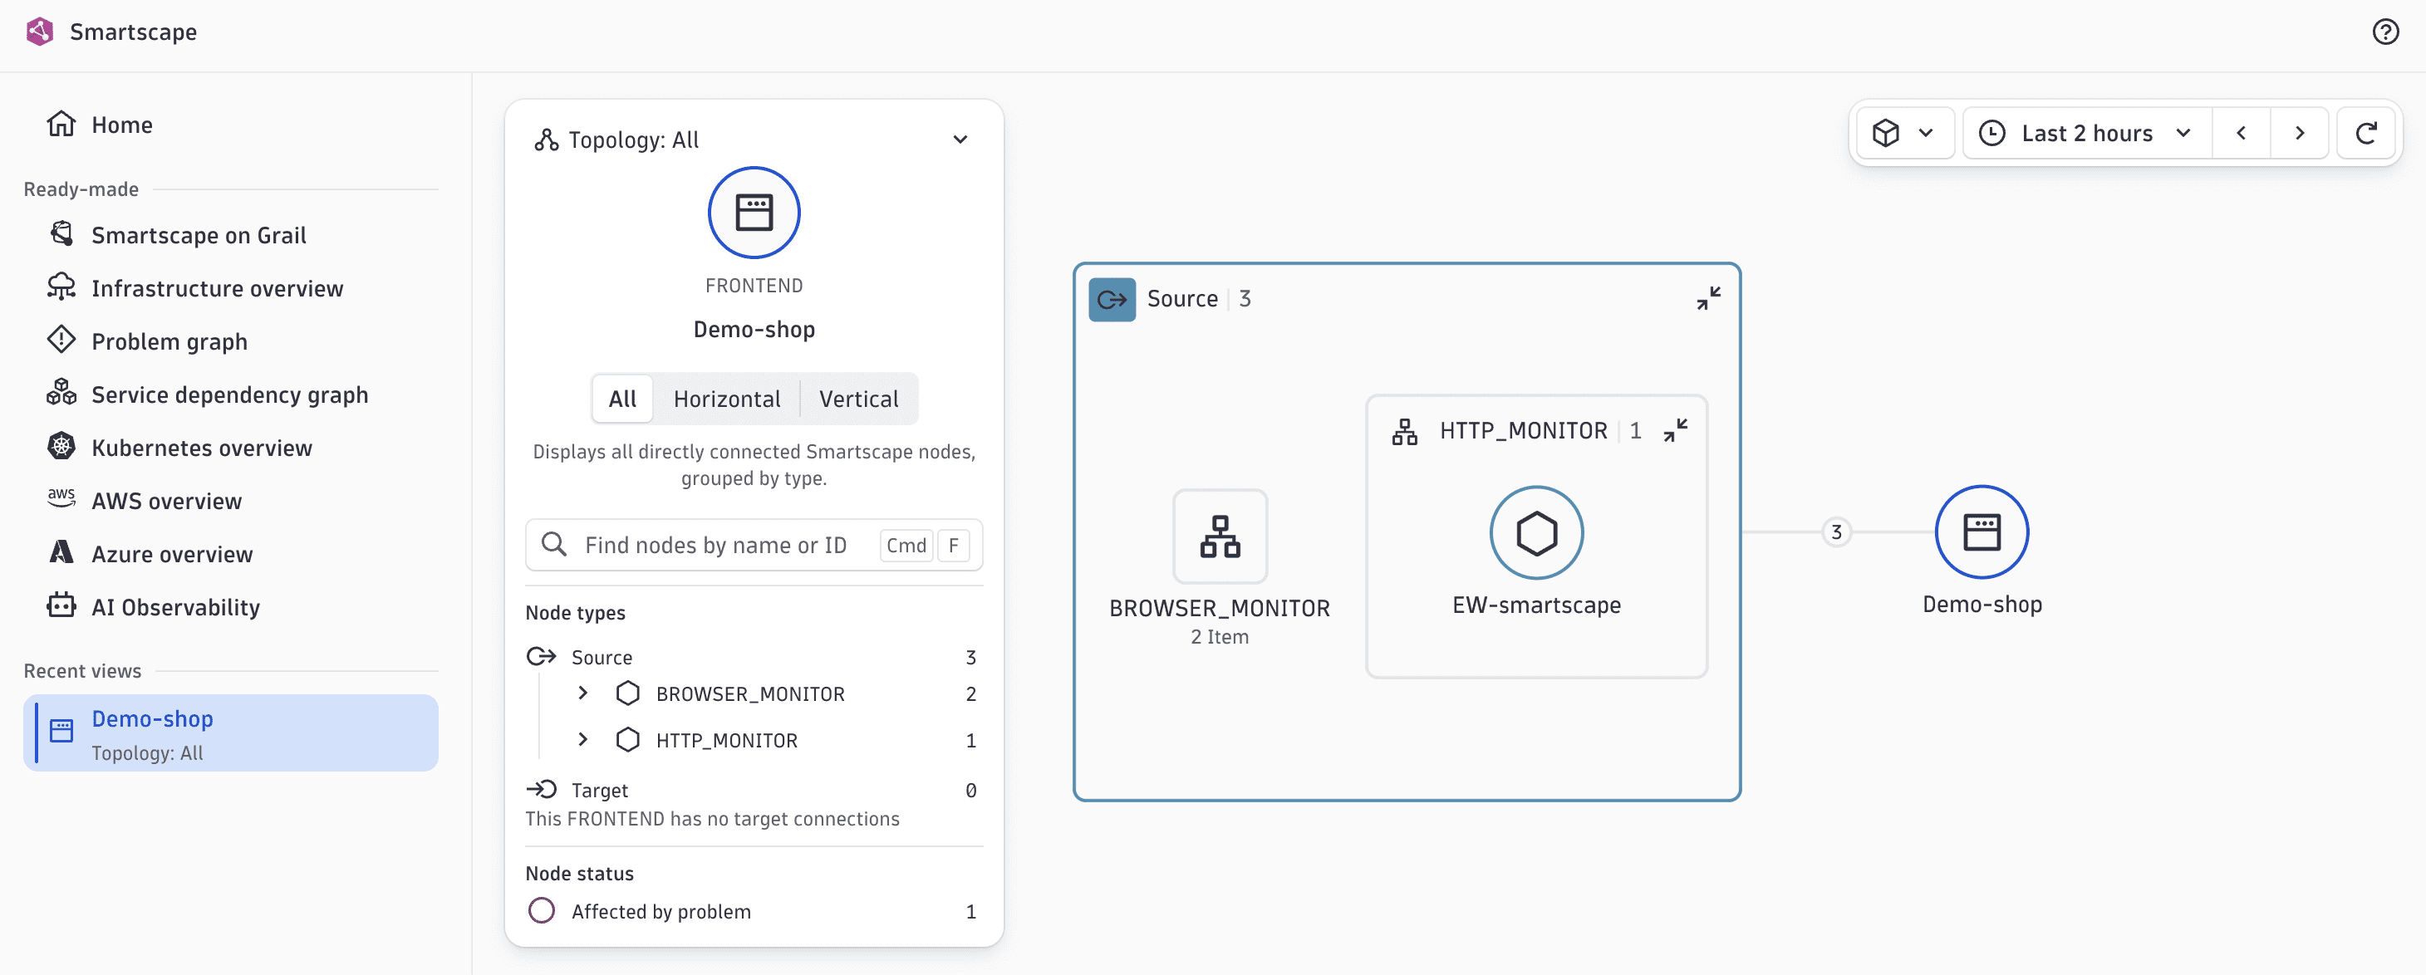Open the help question mark icon
This screenshot has width=2426, height=975.
(x=2384, y=32)
